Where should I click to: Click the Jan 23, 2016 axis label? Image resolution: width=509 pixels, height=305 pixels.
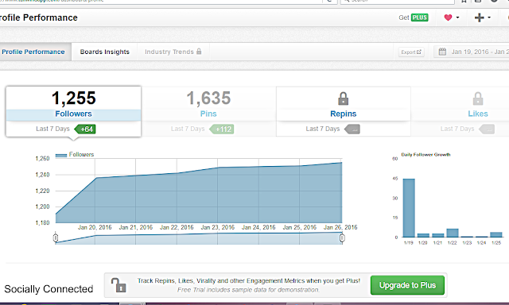pyautogui.click(x=217, y=227)
